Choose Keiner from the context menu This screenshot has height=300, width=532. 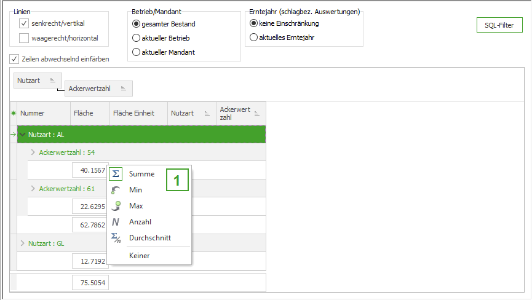click(139, 255)
